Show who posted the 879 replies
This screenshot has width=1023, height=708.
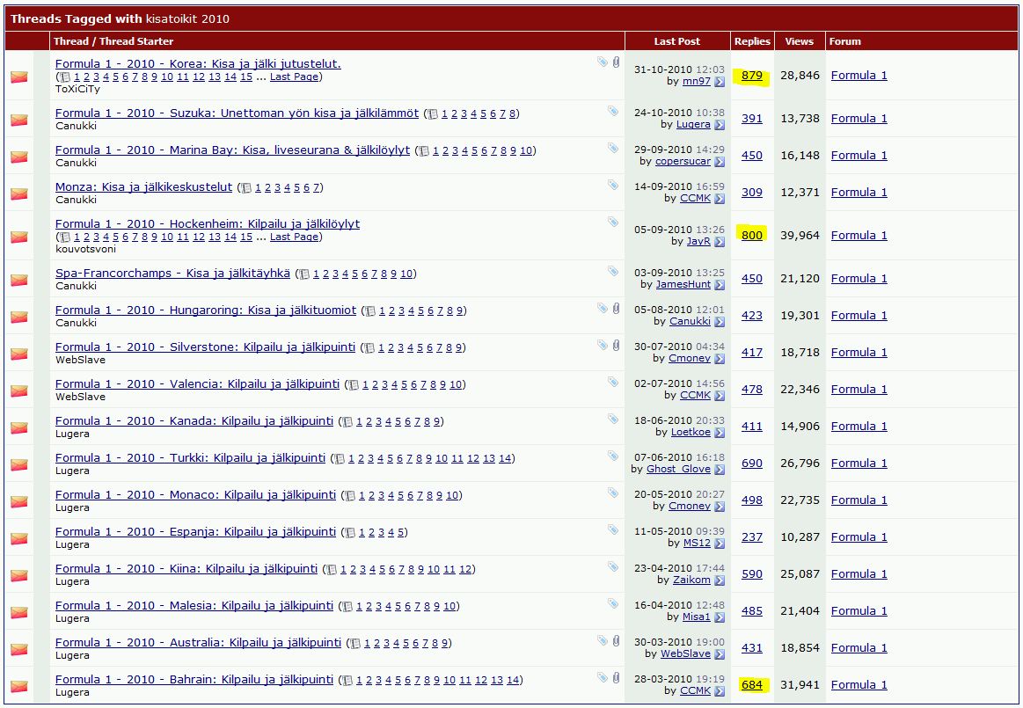[751, 76]
